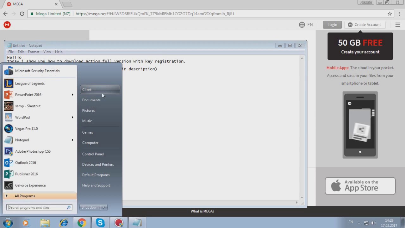Open MEGA hamburger menu

pyautogui.click(x=398, y=25)
